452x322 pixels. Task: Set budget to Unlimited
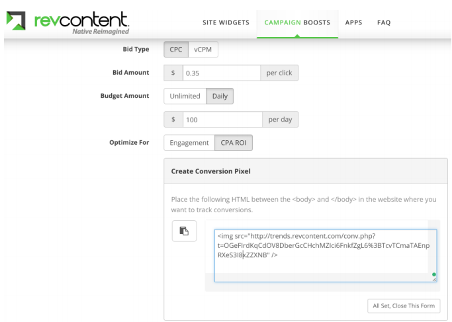coord(185,96)
